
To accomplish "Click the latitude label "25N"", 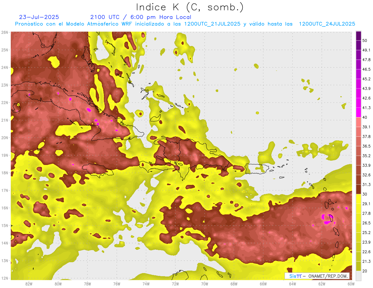I will pos(5,50).
